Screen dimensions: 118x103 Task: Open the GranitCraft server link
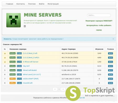point(28,83)
